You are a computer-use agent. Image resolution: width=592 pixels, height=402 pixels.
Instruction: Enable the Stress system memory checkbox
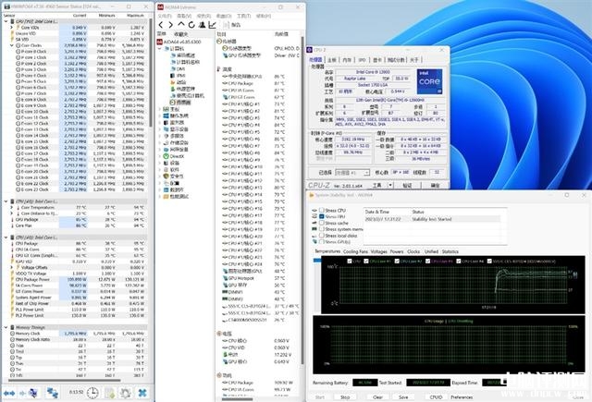click(322, 229)
